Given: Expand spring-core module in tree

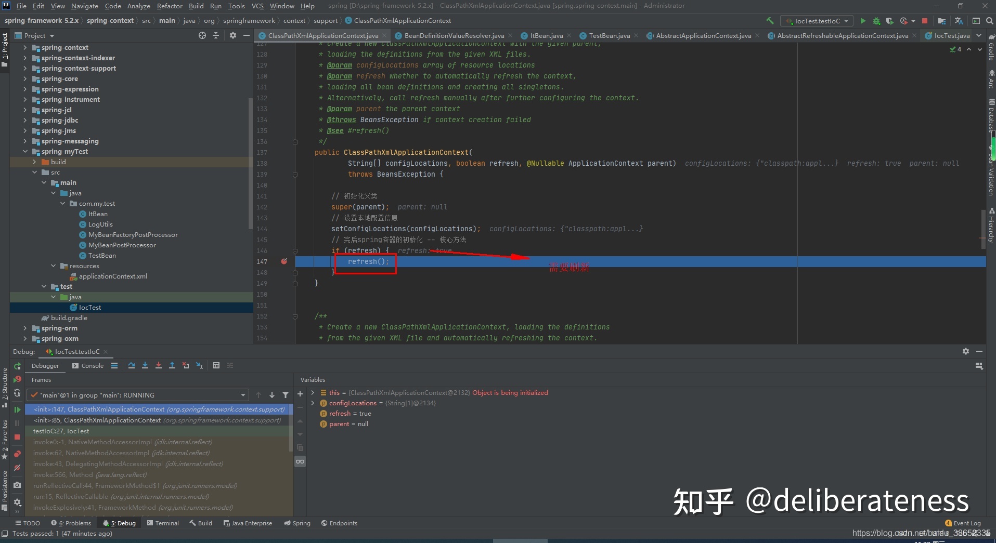Looking at the screenshot, I should pyautogui.click(x=25, y=78).
